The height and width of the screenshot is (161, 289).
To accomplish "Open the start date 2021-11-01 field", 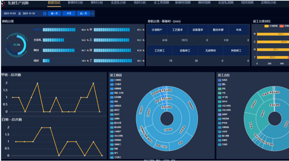I will point(11,14).
